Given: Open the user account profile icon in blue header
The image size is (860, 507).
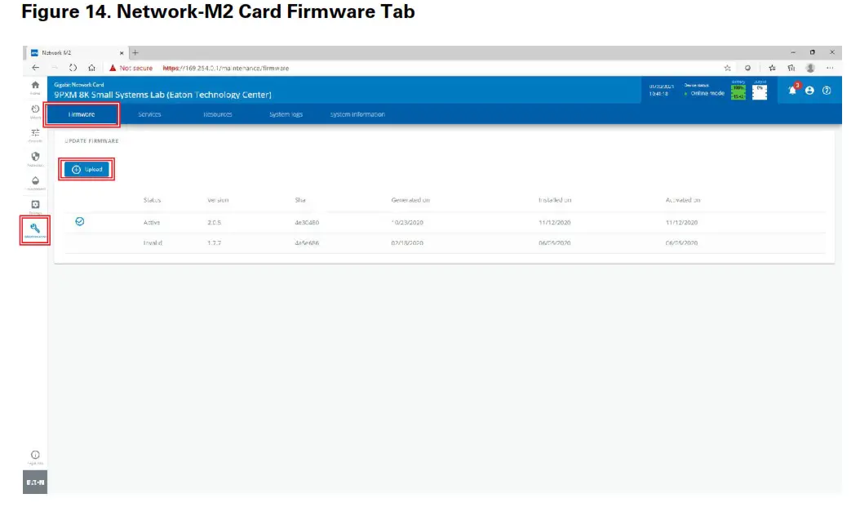Looking at the screenshot, I should tap(809, 91).
